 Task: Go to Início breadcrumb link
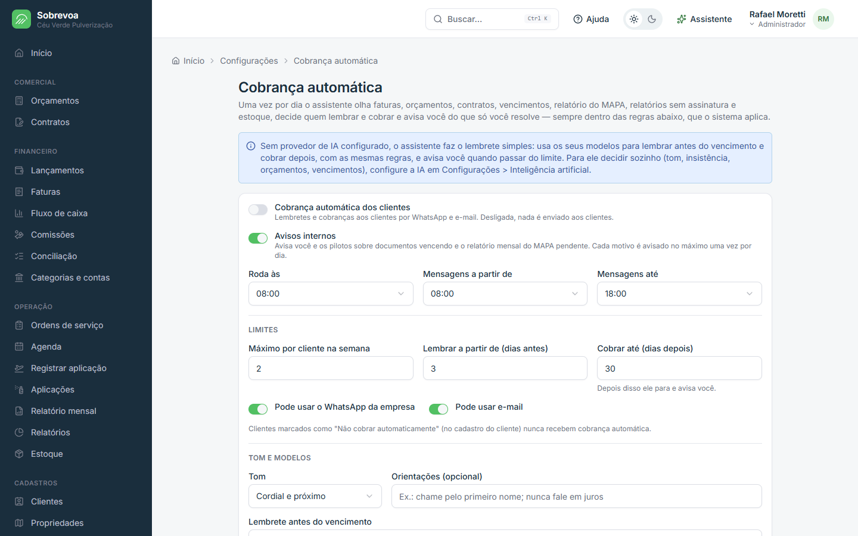(x=188, y=61)
